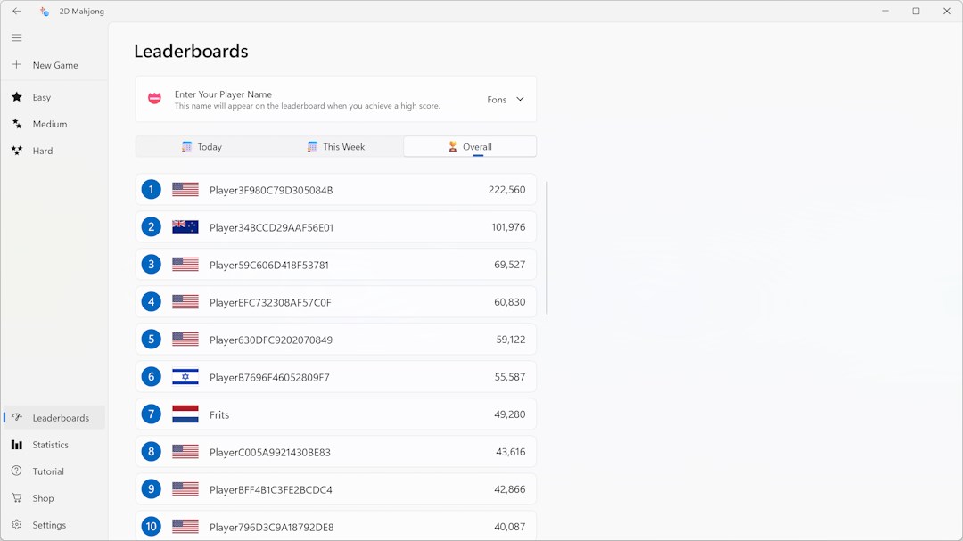Viewport: 963px width, 541px height.
Task: Open Settings gear in sidebar
Action: point(16,525)
